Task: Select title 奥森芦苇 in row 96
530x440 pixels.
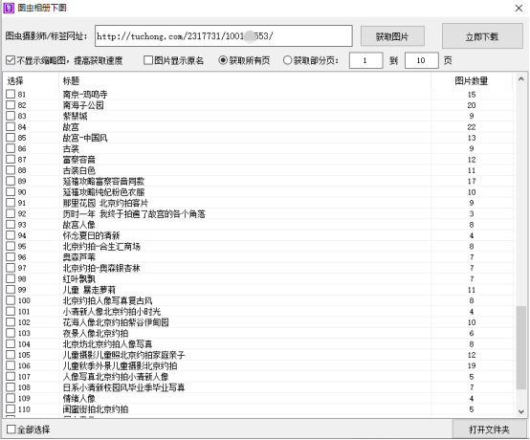Action: click(x=79, y=257)
